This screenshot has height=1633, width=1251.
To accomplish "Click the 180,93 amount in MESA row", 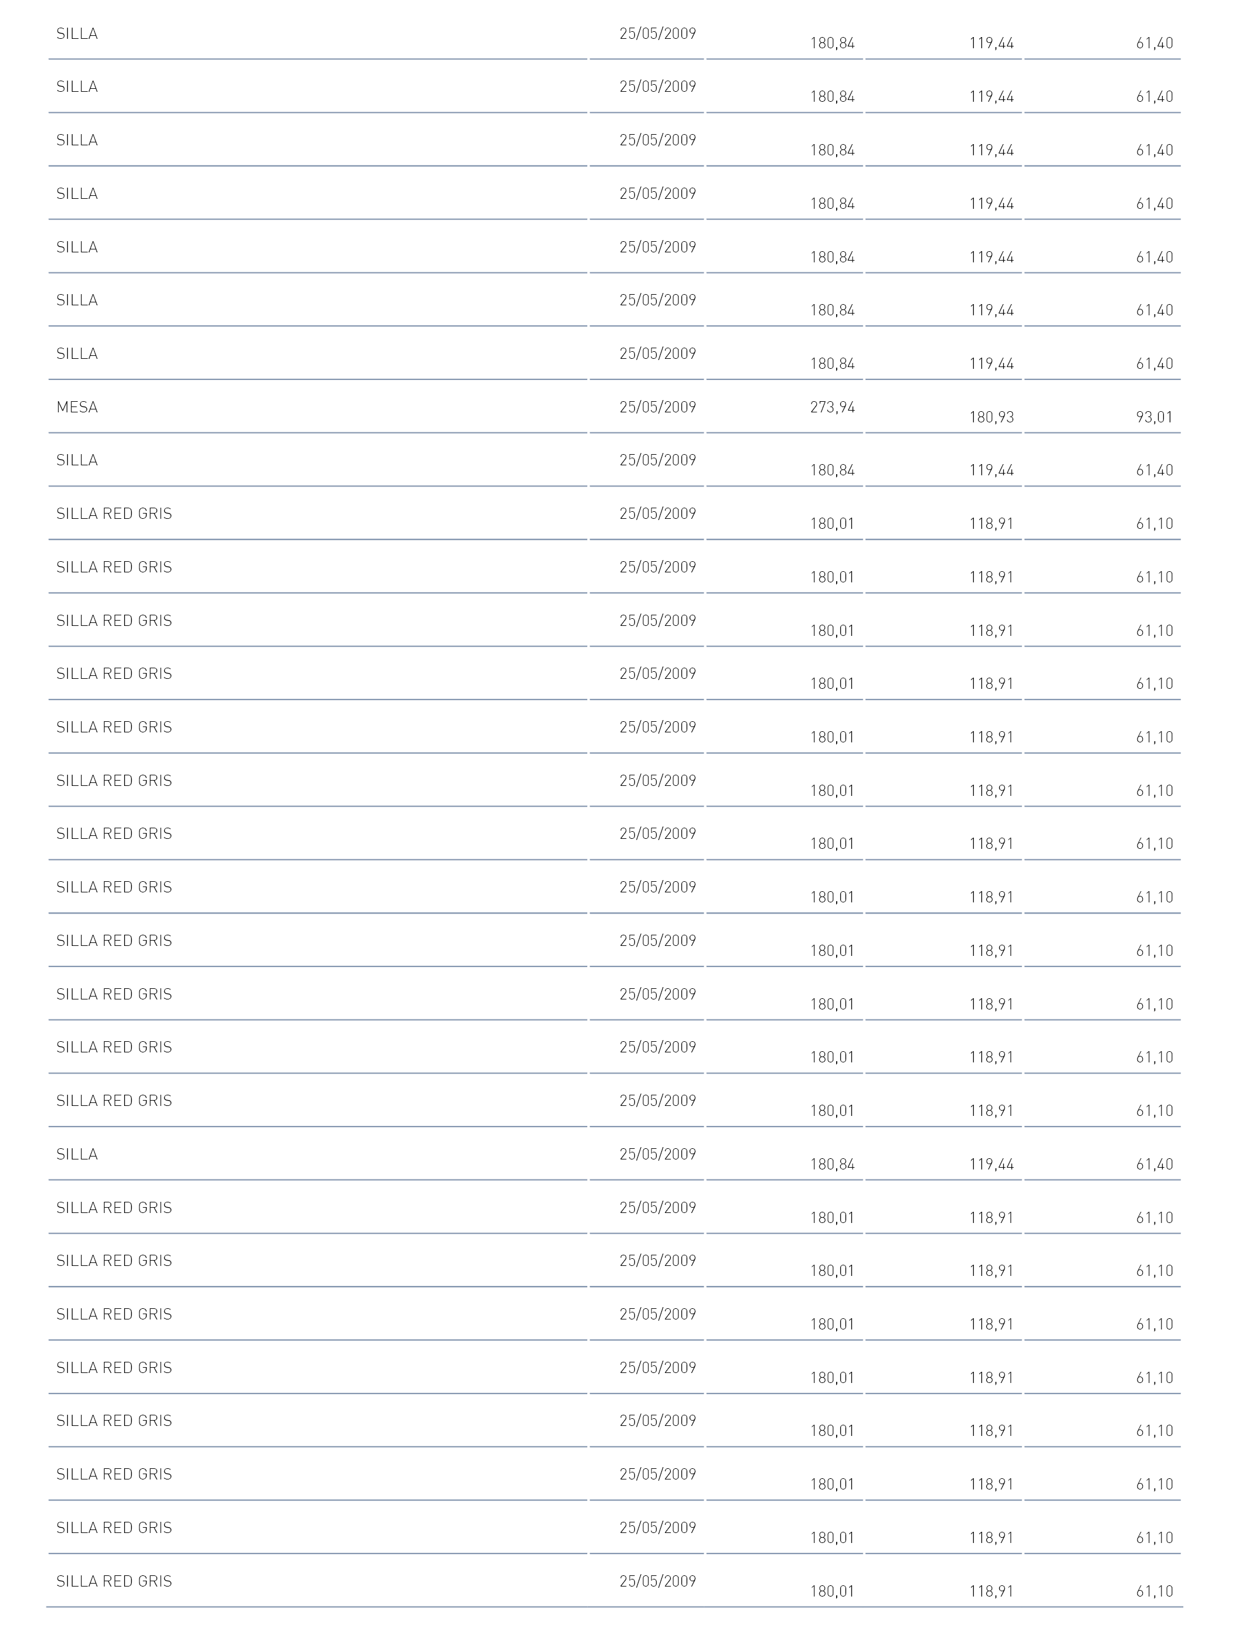I will [991, 418].
